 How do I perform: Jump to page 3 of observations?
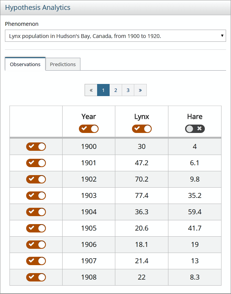coord(128,90)
